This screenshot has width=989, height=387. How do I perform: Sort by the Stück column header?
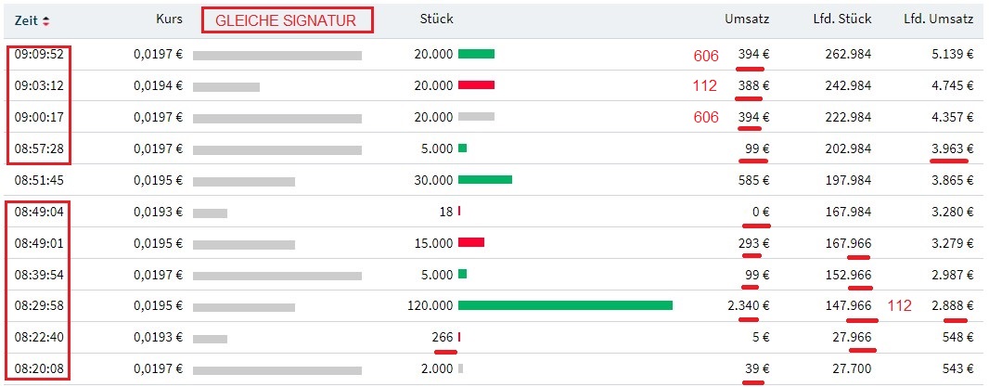436,19
